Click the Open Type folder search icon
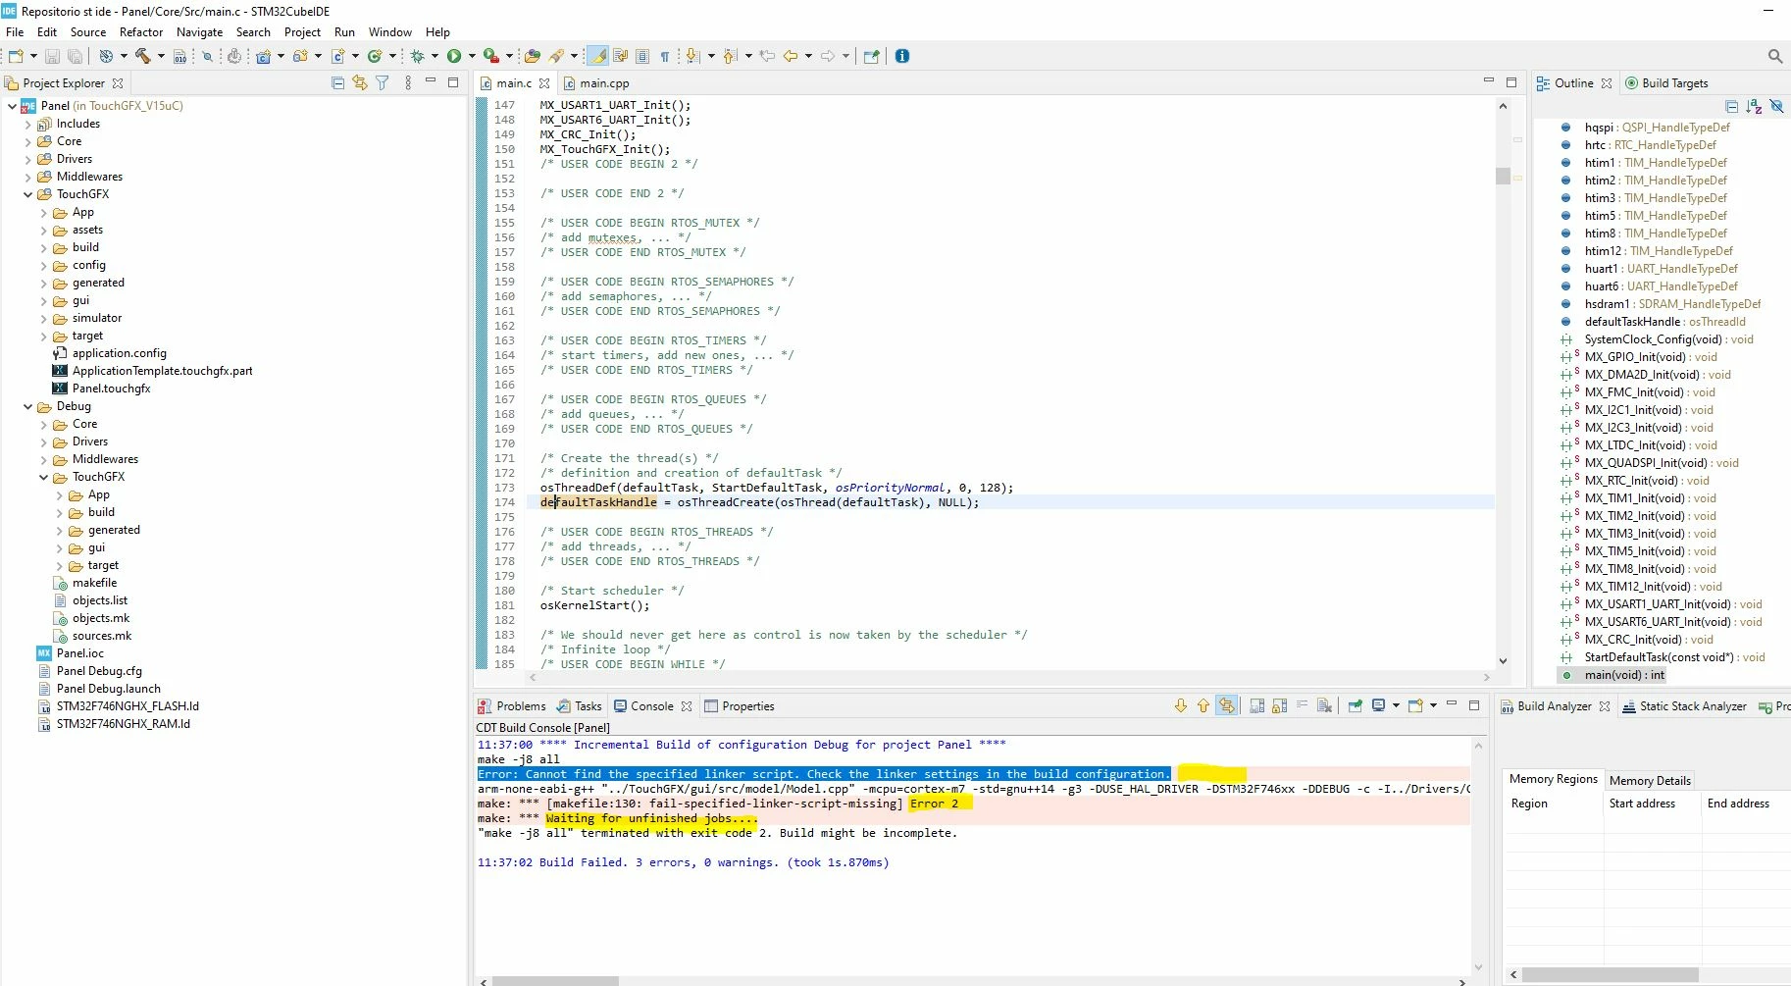This screenshot has height=986, width=1791. pos(533,56)
